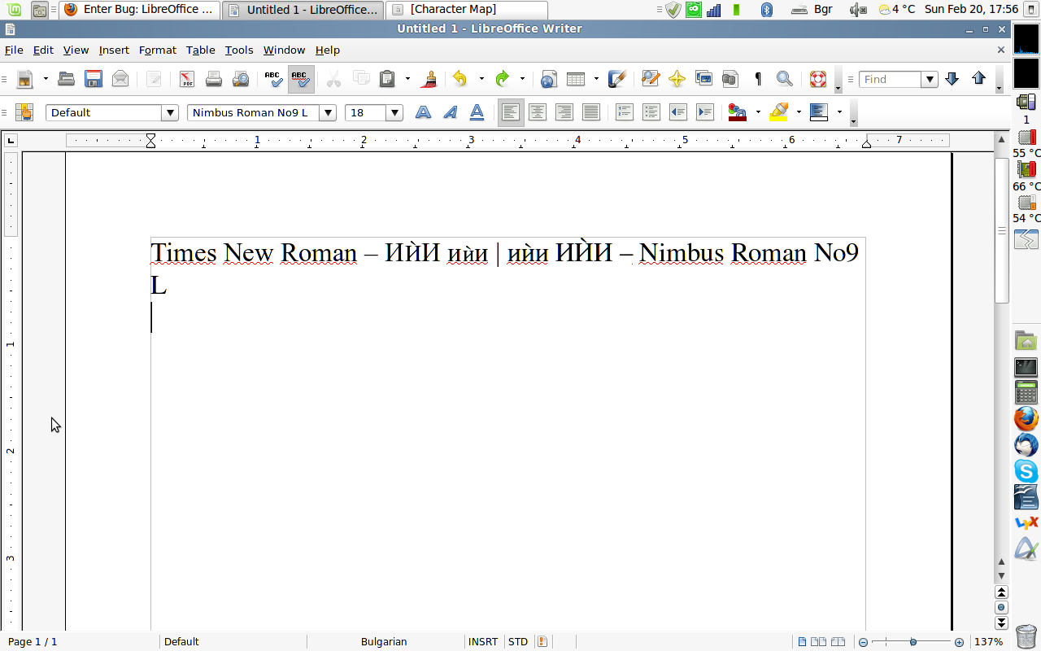
Task: Click the Save document floppy icon
Action: pos(94,79)
